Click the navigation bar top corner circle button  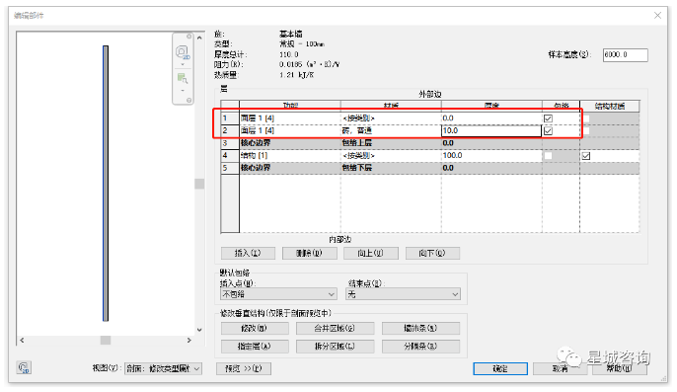188,37
